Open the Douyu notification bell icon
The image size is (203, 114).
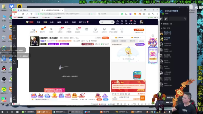coord(135,22)
